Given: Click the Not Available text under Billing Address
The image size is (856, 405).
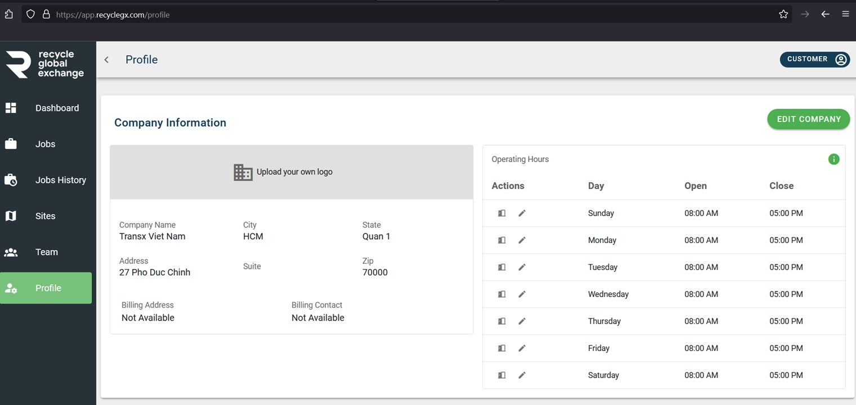Looking at the screenshot, I should coord(148,318).
